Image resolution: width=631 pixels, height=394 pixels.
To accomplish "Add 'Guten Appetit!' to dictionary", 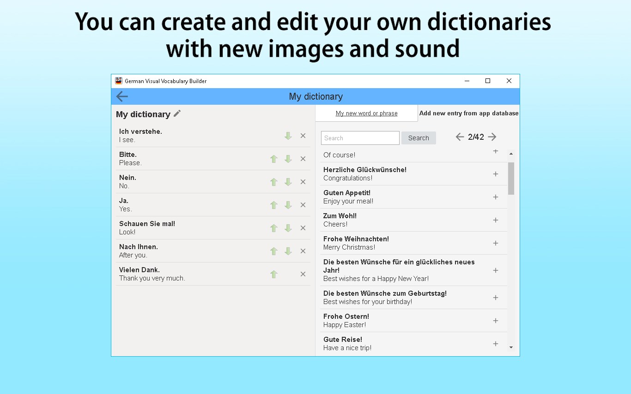I will 496,197.
